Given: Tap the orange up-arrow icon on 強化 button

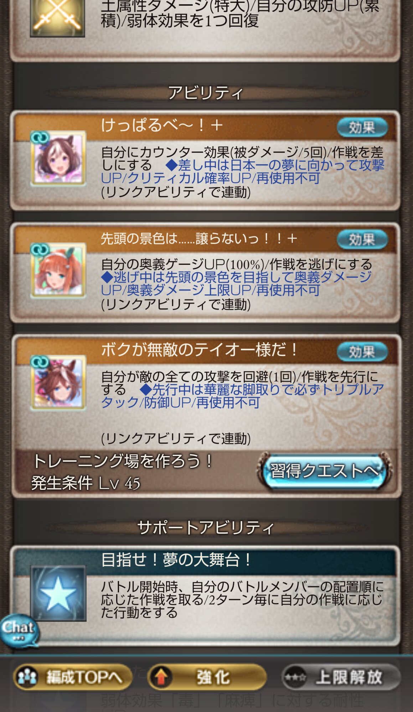Looking at the screenshot, I should [161, 677].
